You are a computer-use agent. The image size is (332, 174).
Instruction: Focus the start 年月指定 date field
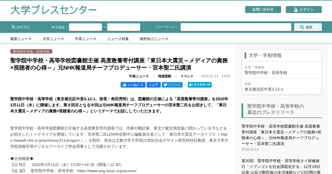click(85, 27)
